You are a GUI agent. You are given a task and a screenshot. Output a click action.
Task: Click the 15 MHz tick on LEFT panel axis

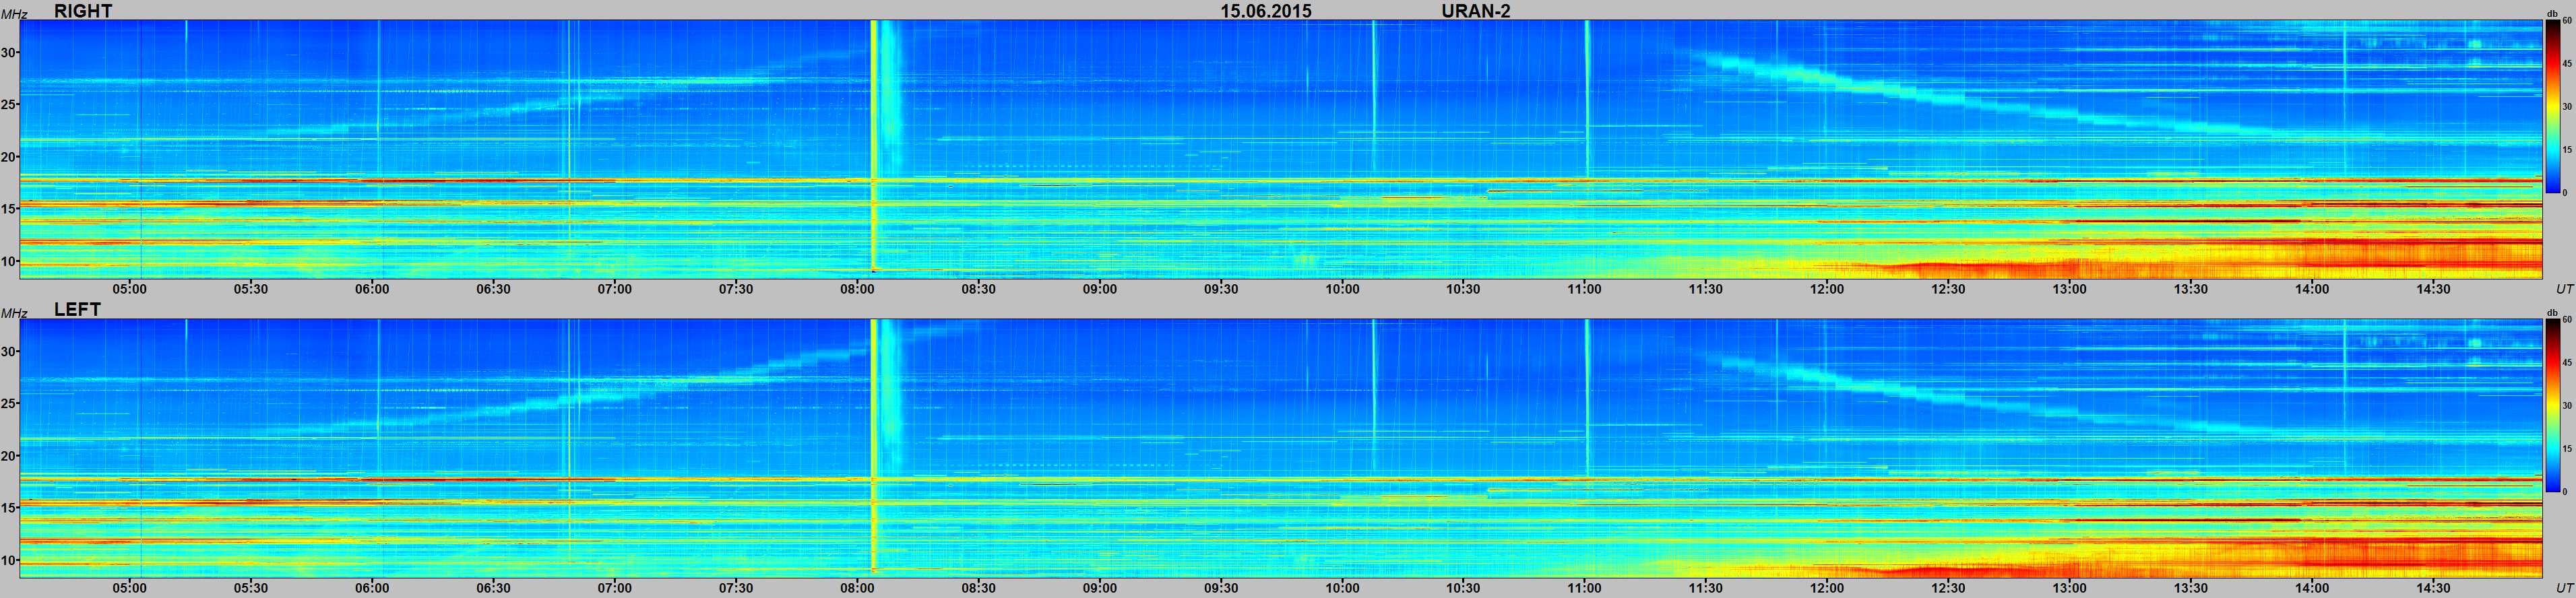pos(8,508)
